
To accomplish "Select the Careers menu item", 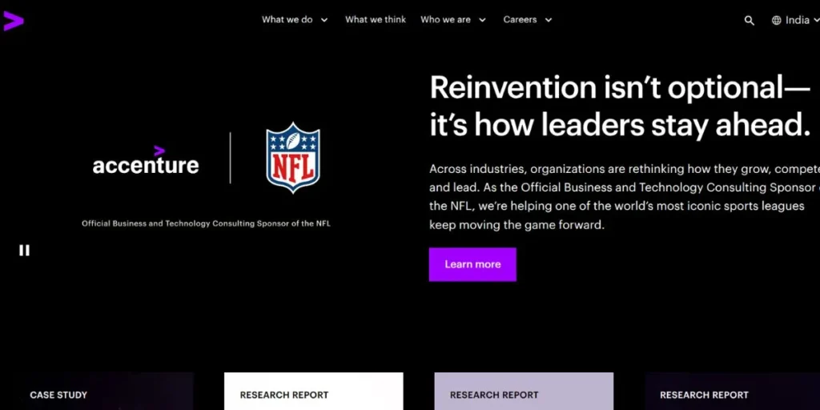I will click(520, 20).
